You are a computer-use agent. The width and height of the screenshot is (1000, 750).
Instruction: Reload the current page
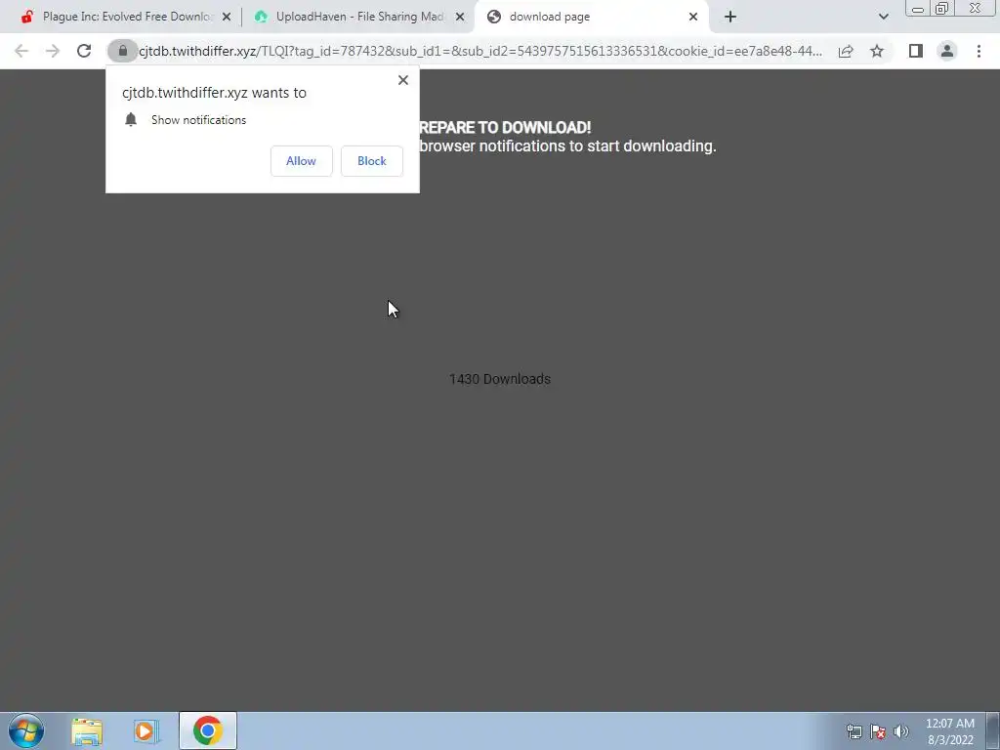pos(84,51)
